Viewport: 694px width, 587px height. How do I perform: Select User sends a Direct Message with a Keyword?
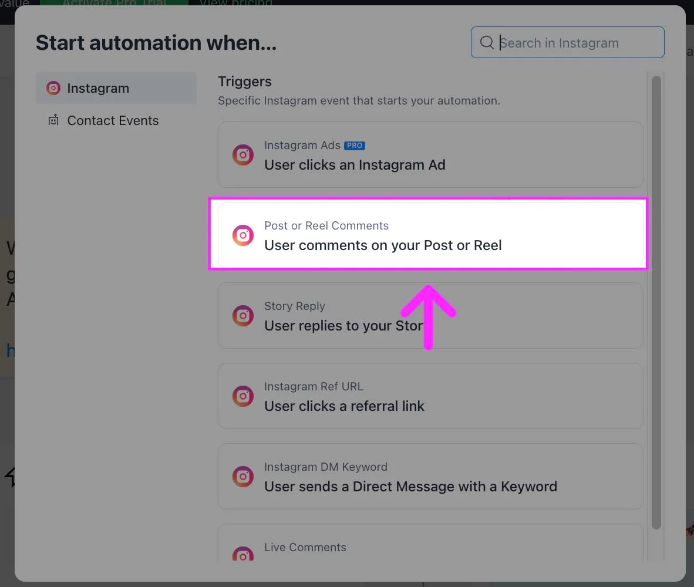[x=430, y=477]
